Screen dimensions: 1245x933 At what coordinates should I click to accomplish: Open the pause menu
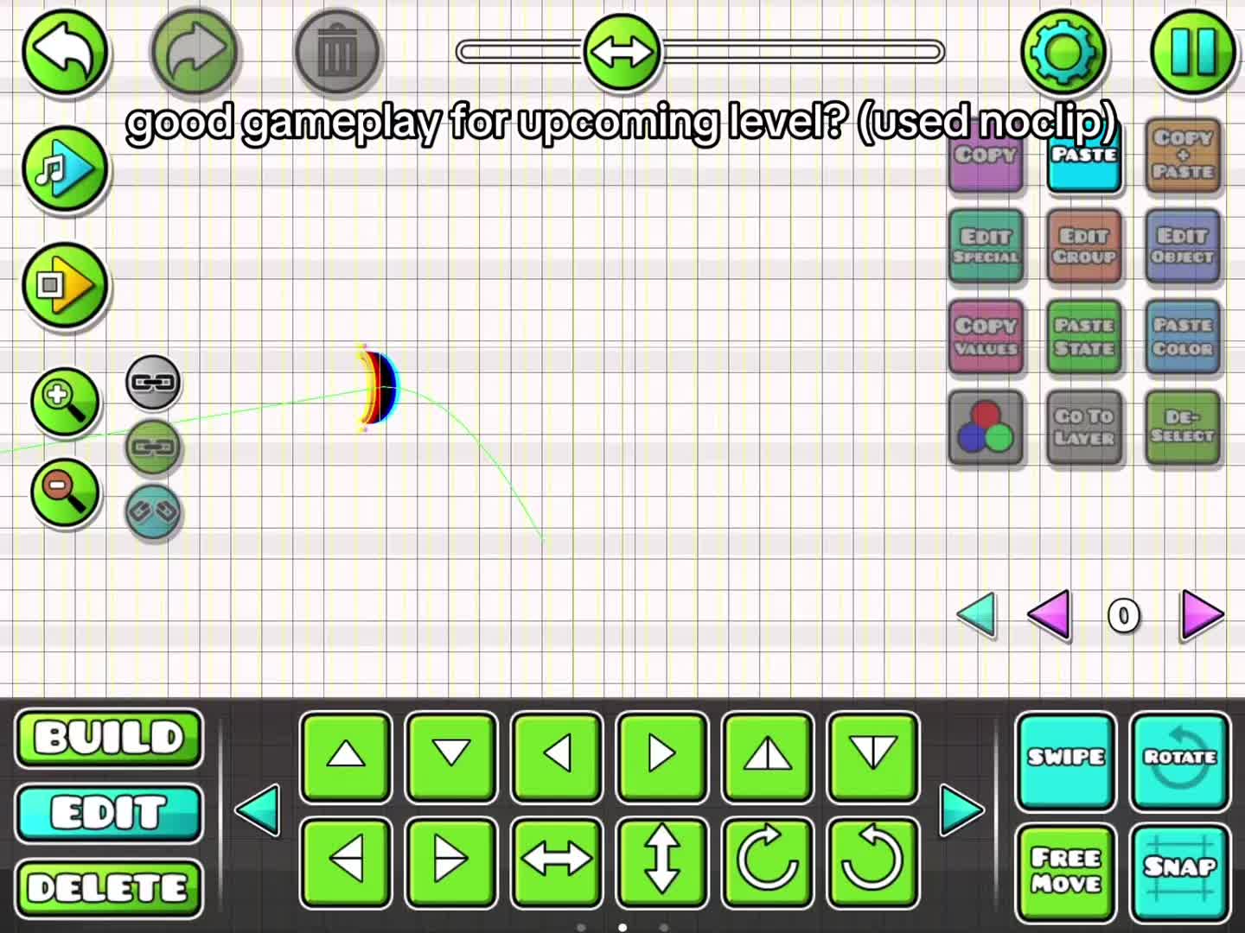1195,52
